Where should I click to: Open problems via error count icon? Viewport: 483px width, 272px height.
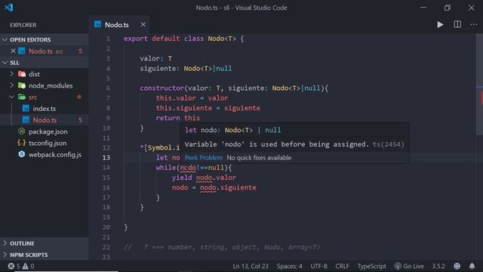tap(11, 266)
